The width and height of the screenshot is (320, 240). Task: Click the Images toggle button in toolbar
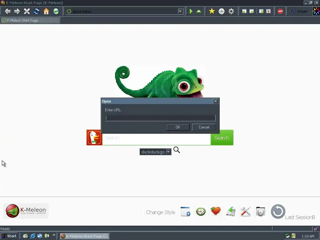[x=300, y=12]
